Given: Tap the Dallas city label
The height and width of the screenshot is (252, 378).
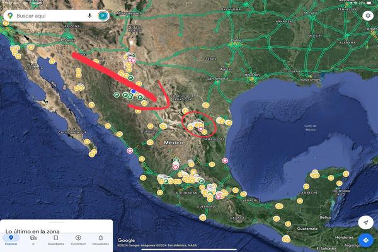Looking at the screenshot, I should click(x=236, y=40).
